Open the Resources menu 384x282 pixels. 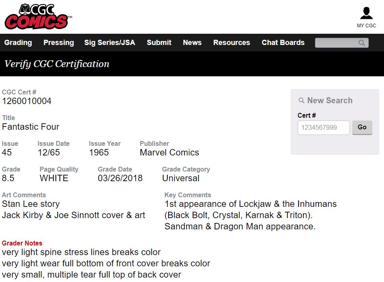click(x=232, y=43)
